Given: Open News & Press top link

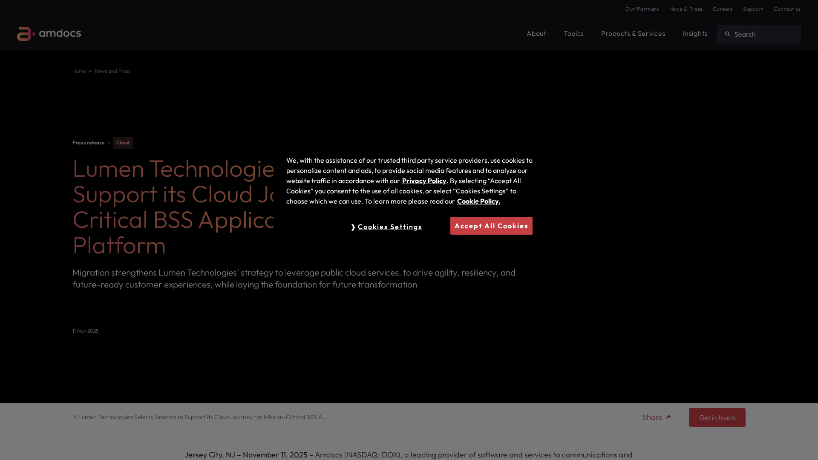Looking at the screenshot, I should point(686,9).
